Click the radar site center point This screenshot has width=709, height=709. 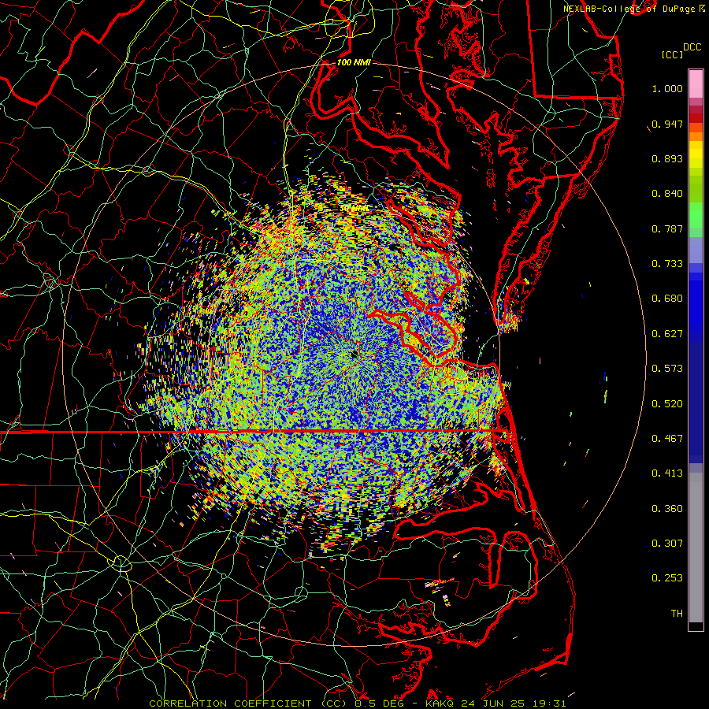click(x=354, y=354)
